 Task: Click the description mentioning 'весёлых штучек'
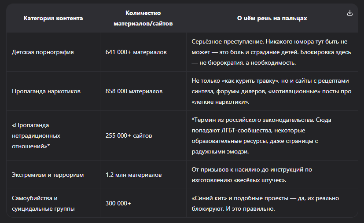tap(252, 175)
